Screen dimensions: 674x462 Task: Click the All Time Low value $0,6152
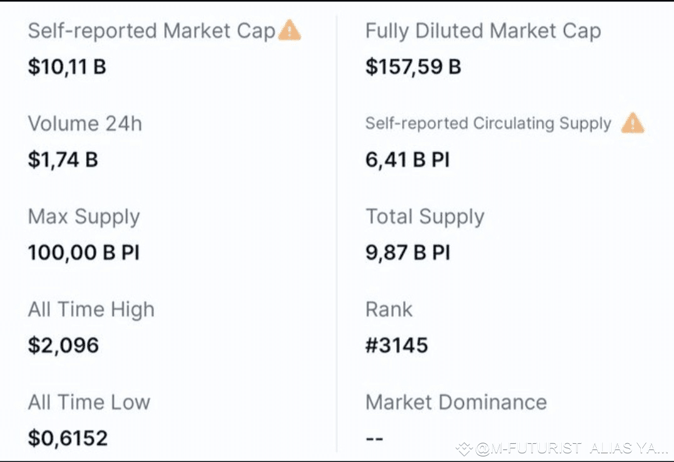(67, 438)
